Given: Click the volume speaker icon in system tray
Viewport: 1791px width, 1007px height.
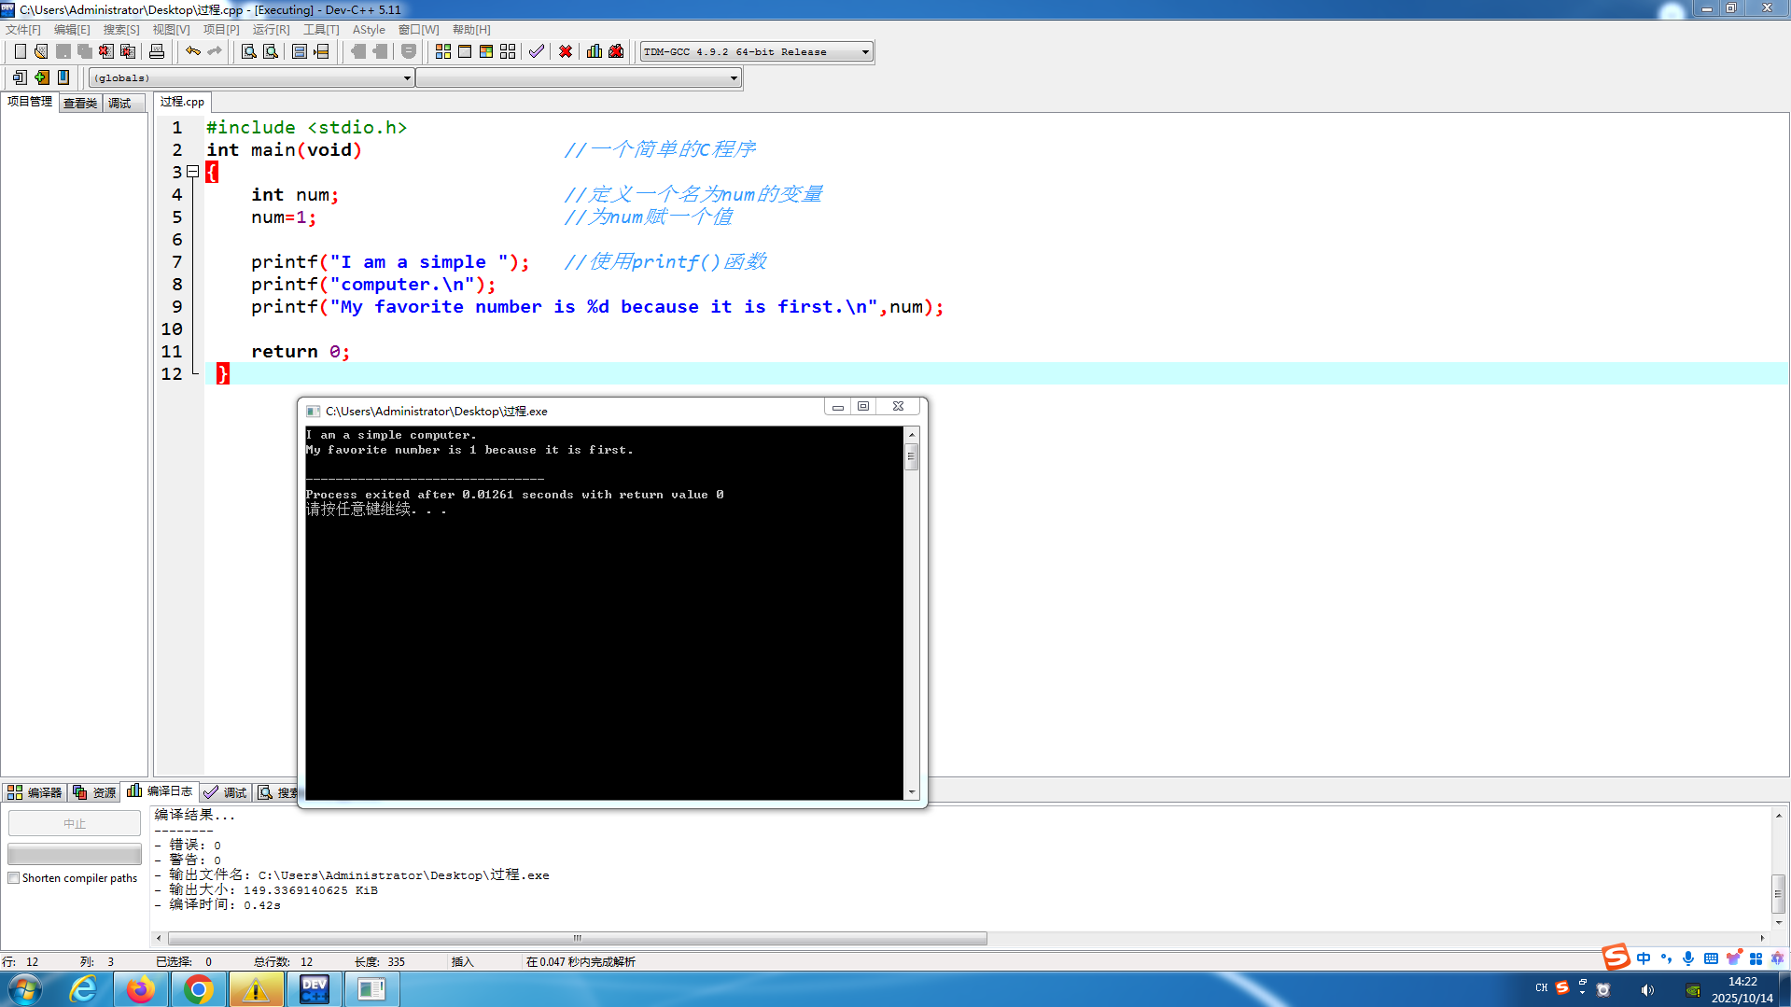Looking at the screenshot, I should pos(1647,990).
